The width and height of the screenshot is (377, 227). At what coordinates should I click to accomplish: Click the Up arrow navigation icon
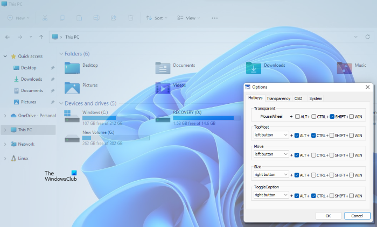(41, 37)
